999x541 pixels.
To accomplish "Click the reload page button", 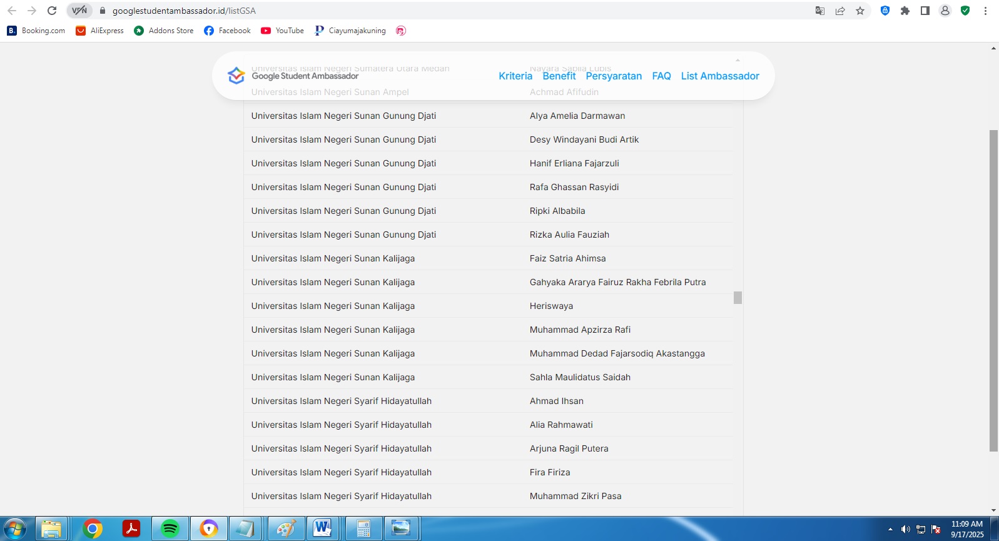I will click(52, 11).
